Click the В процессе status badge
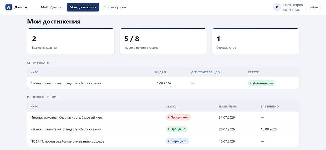This screenshot has height=150, width=326. 177,141
